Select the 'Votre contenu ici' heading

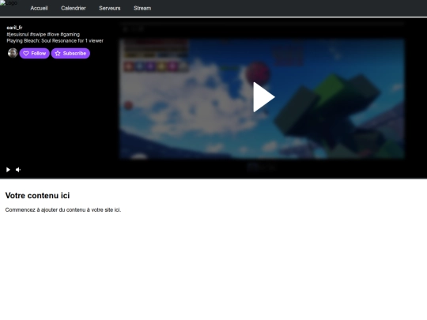click(38, 195)
